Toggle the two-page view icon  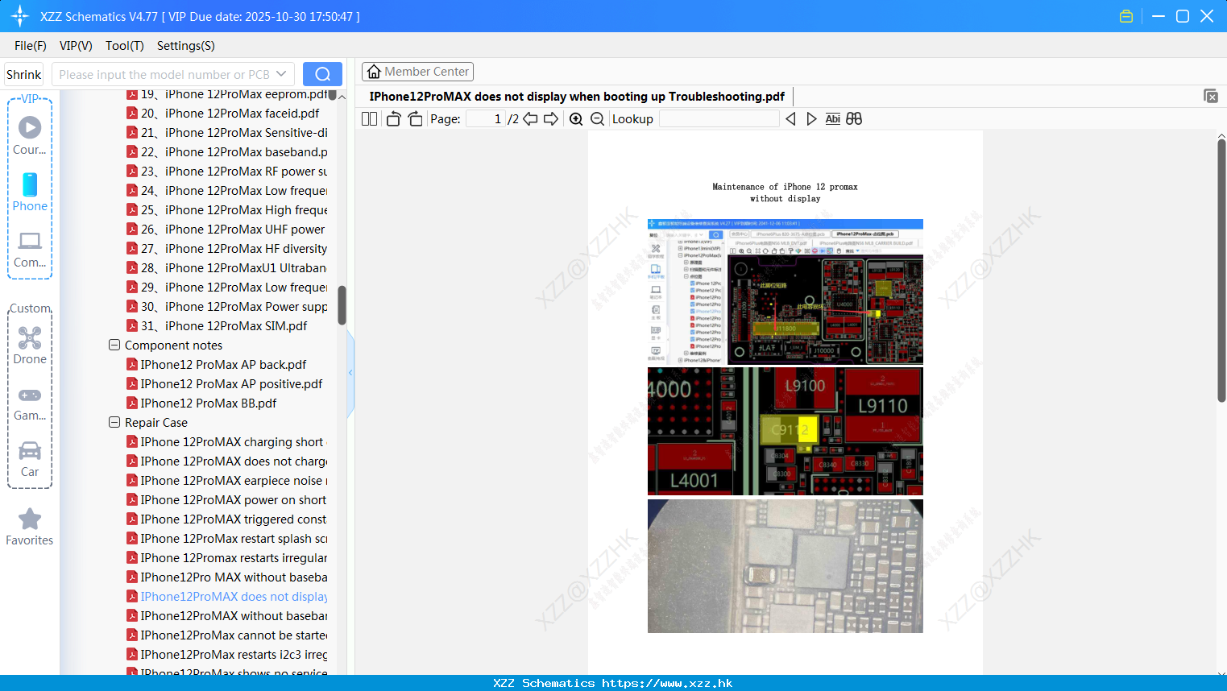click(369, 118)
